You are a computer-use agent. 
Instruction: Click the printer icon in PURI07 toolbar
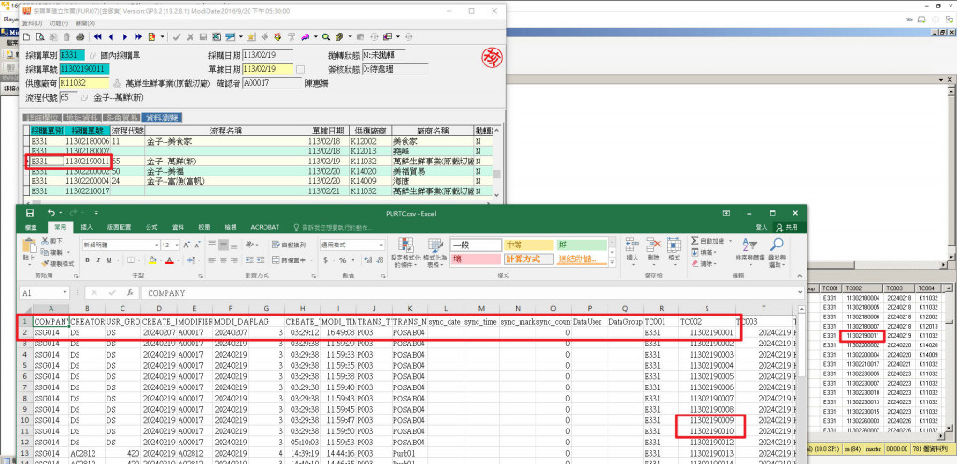pos(80,36)
